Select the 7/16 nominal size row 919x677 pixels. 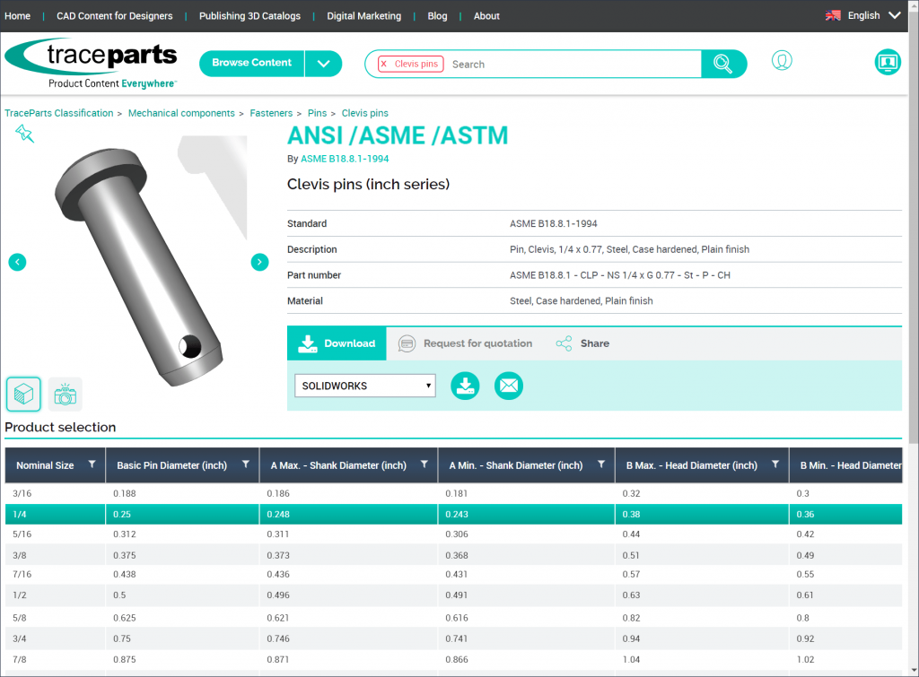coord(453,575)
